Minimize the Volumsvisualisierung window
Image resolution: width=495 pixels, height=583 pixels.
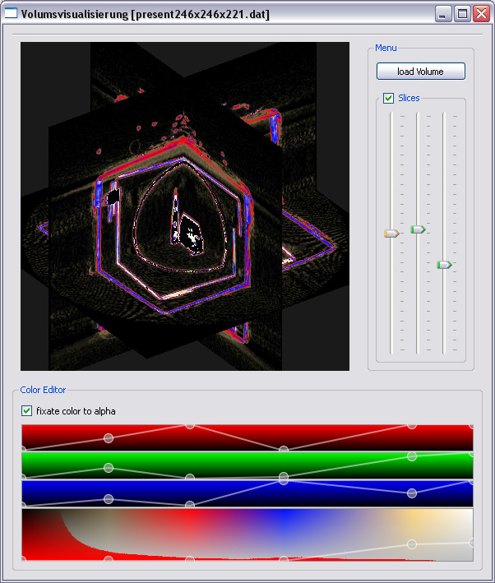pos(442,14)
